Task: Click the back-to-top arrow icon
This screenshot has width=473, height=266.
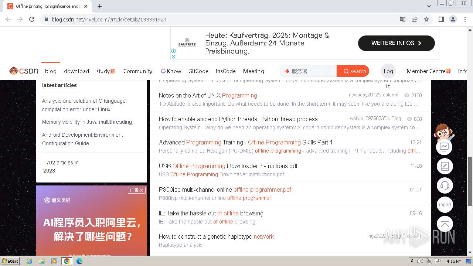Action: [445, 224]
